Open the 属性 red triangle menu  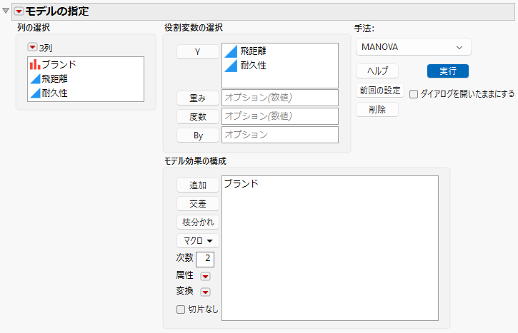pyautogui.click(x=205, y=276)
